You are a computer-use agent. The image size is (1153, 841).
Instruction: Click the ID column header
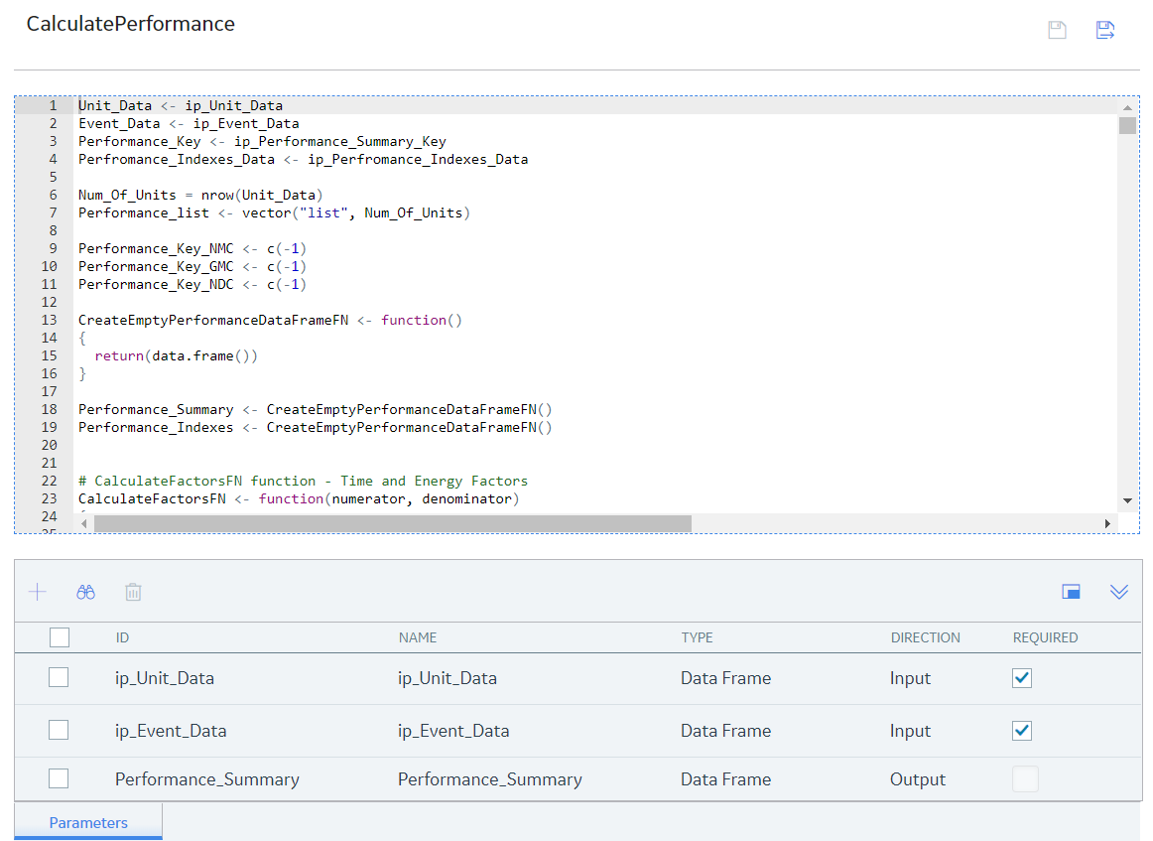click(x=122, y=637)
